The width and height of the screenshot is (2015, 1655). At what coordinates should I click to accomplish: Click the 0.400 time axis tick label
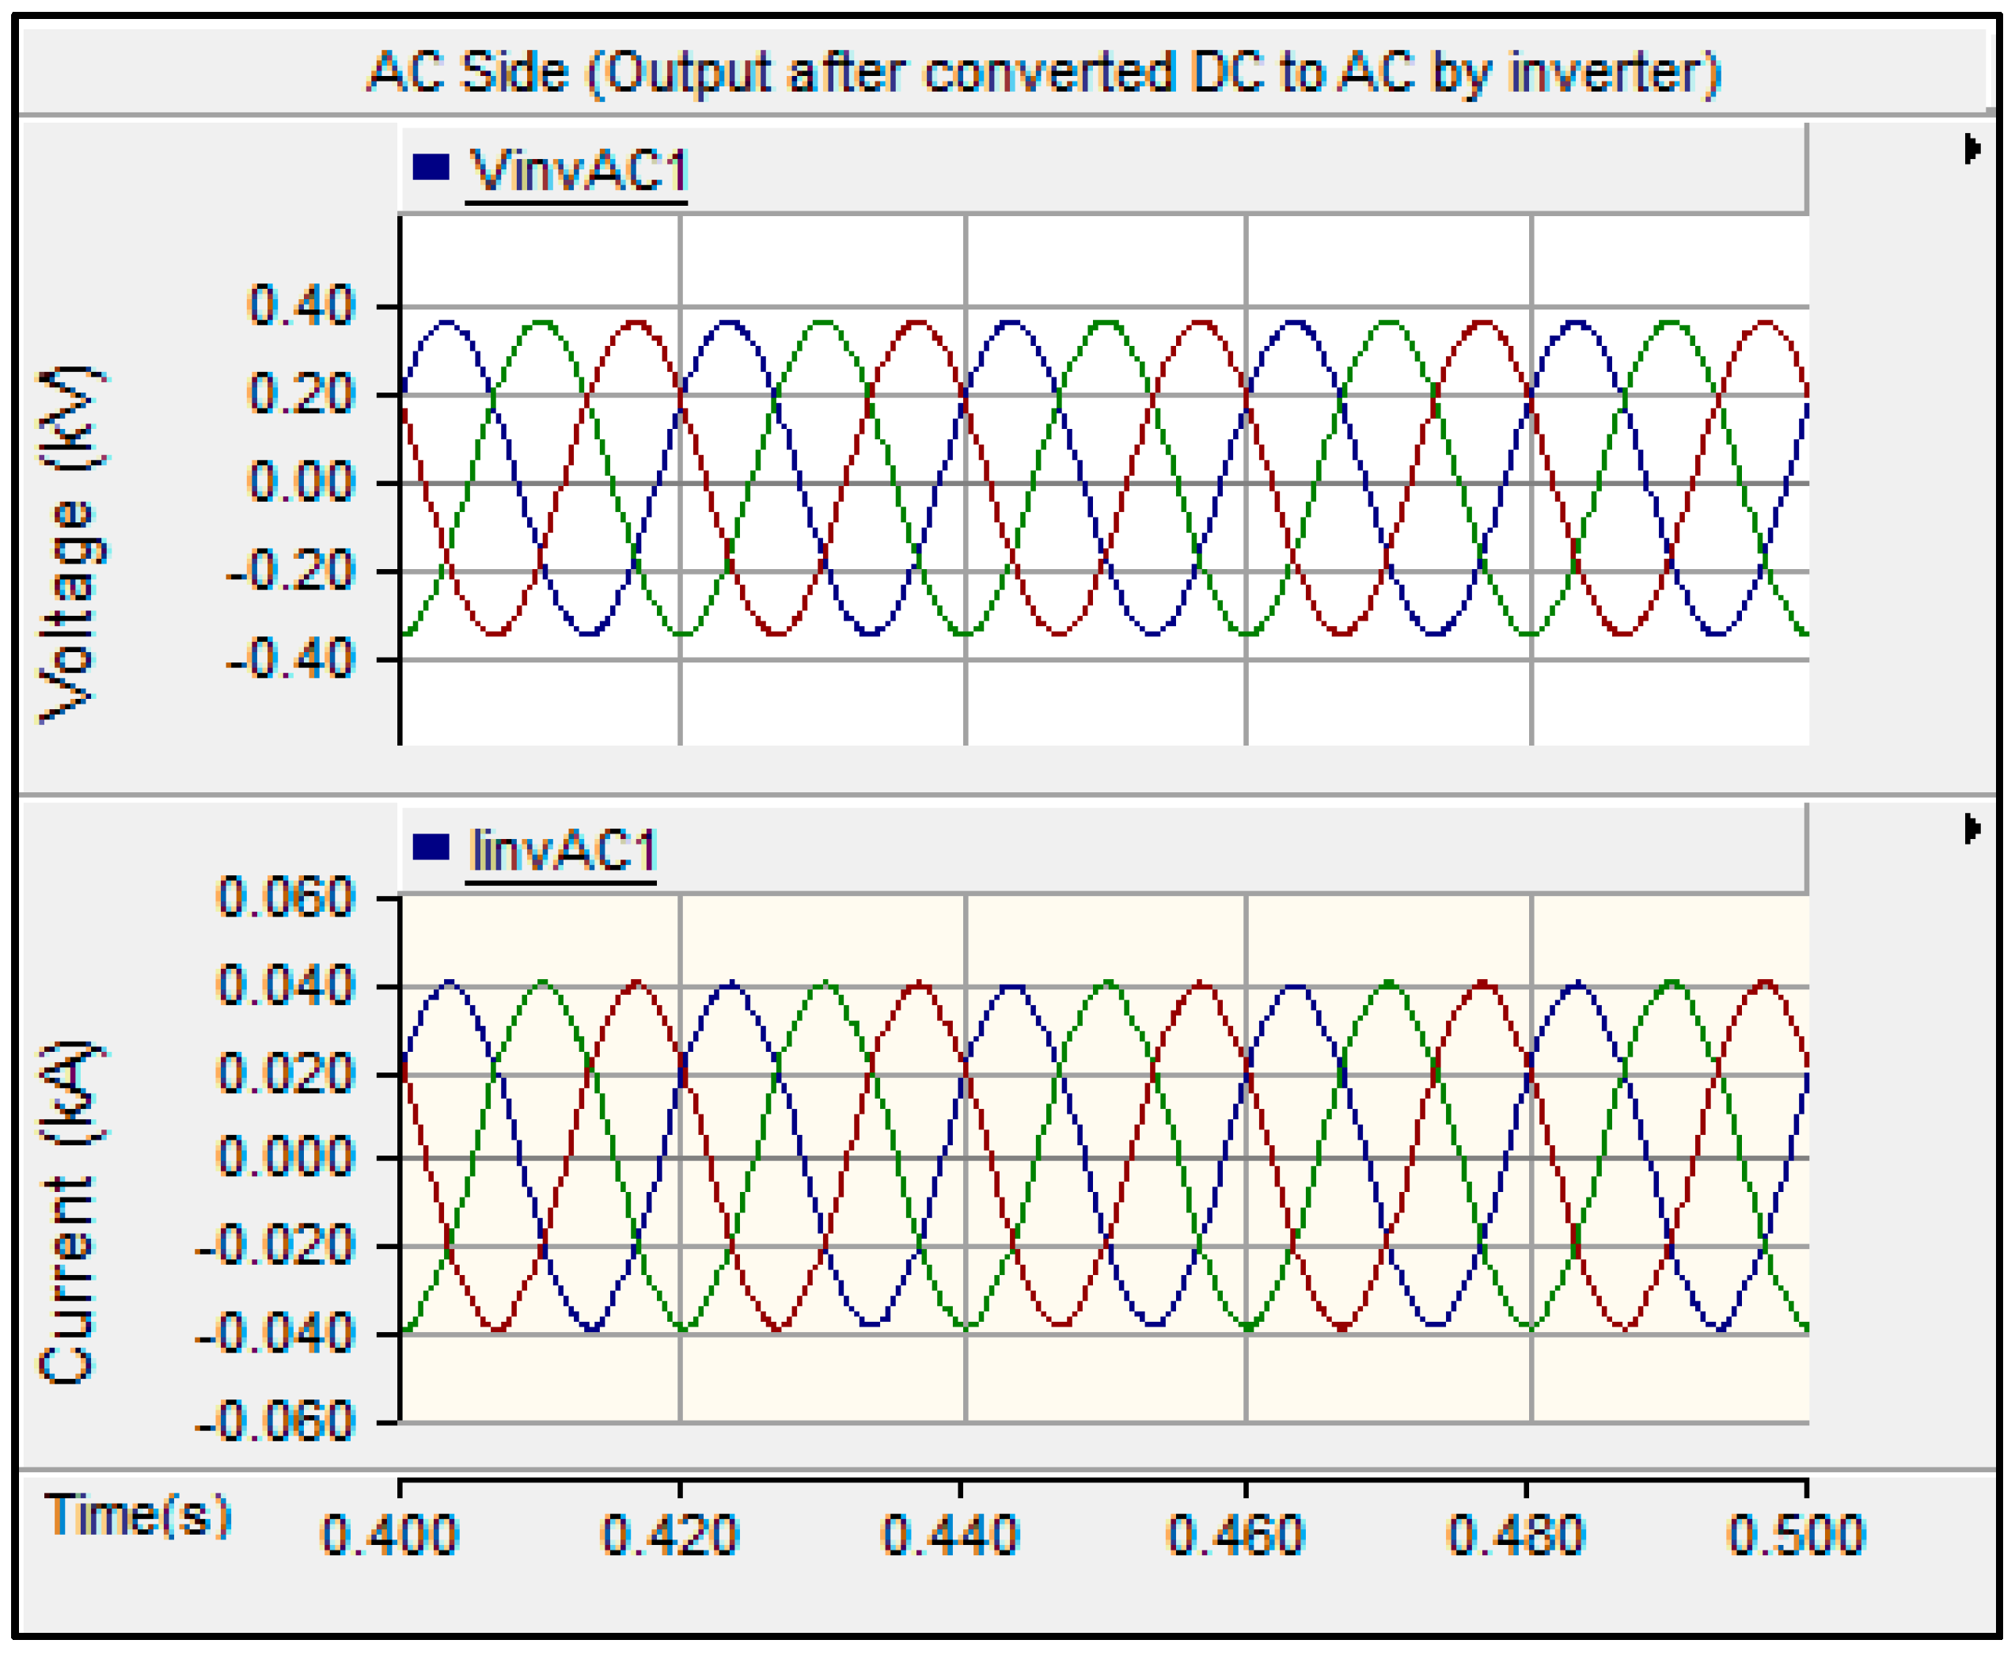(x=389, y=1535)
